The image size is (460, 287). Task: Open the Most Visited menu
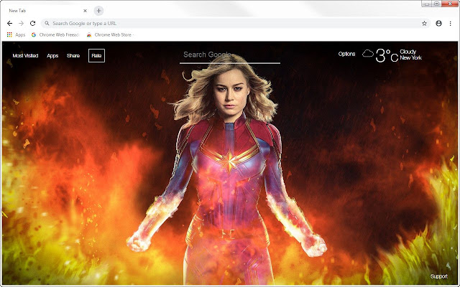coord(25,56)
